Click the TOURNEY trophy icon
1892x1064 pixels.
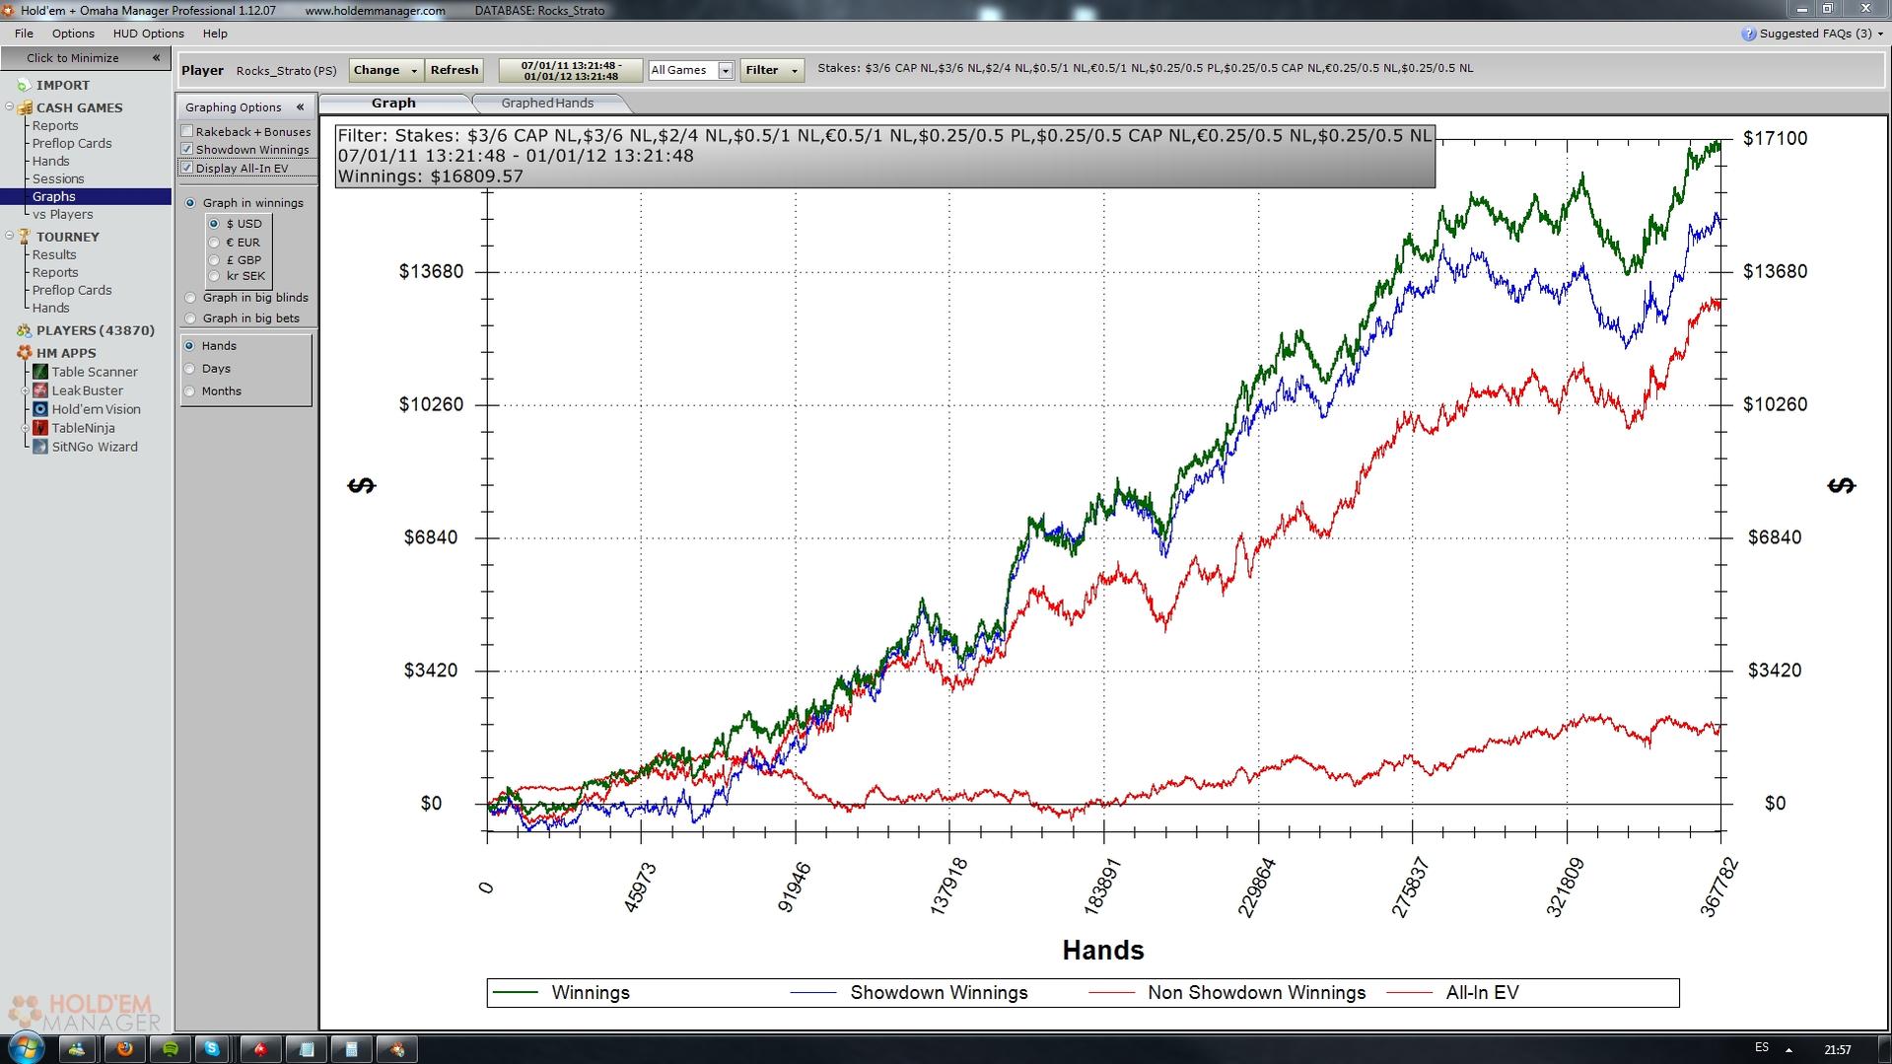25,237
